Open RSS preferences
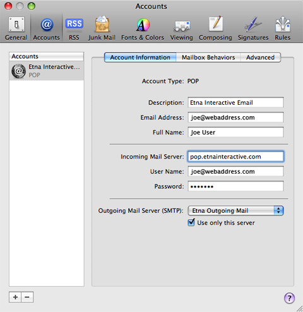 [x=74, y=28]
